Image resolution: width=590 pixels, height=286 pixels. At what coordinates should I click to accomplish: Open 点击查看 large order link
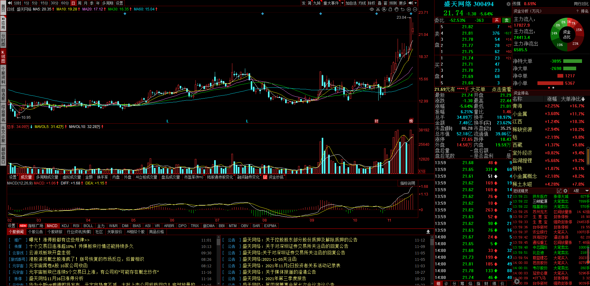coord(501,89)
